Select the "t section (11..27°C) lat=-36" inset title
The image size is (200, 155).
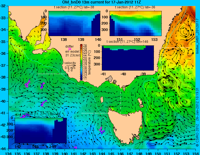click(x=135, y=7)
